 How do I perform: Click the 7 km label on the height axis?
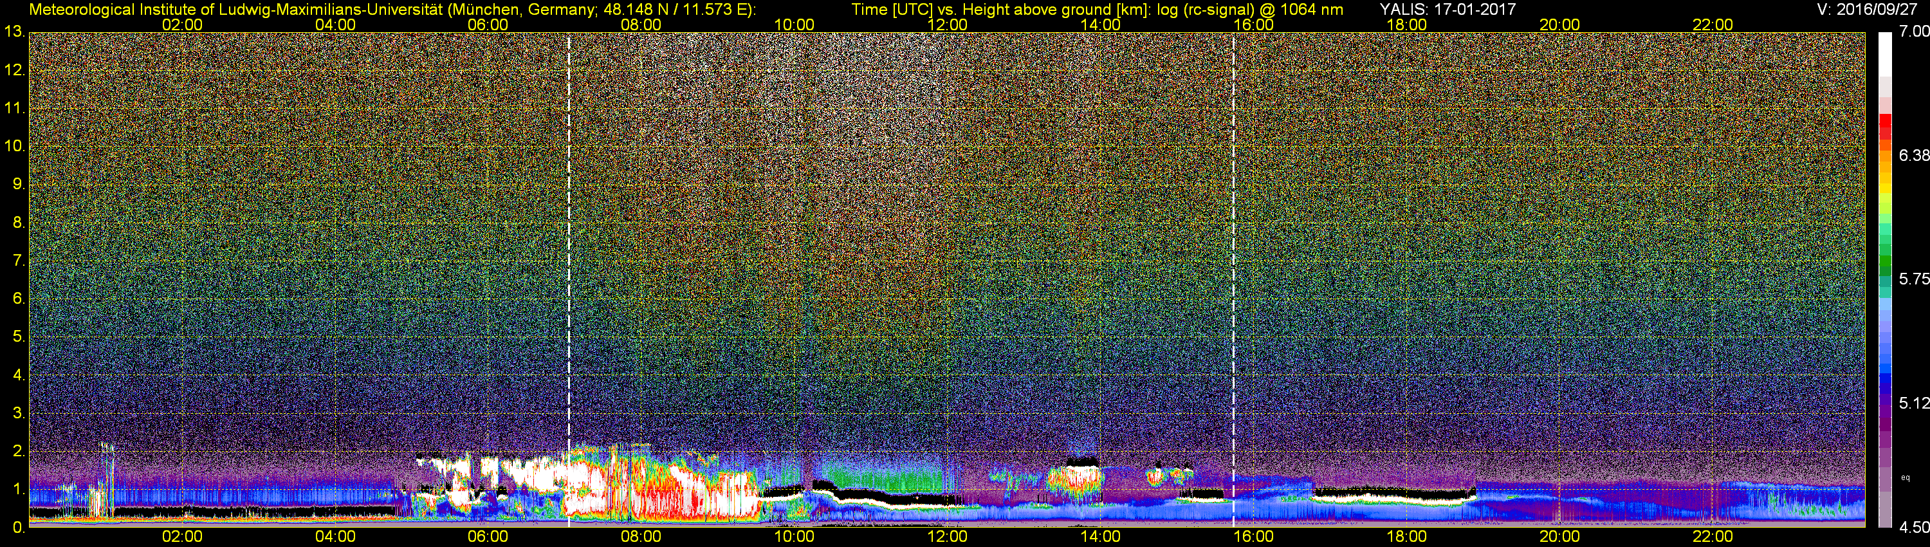19,261
